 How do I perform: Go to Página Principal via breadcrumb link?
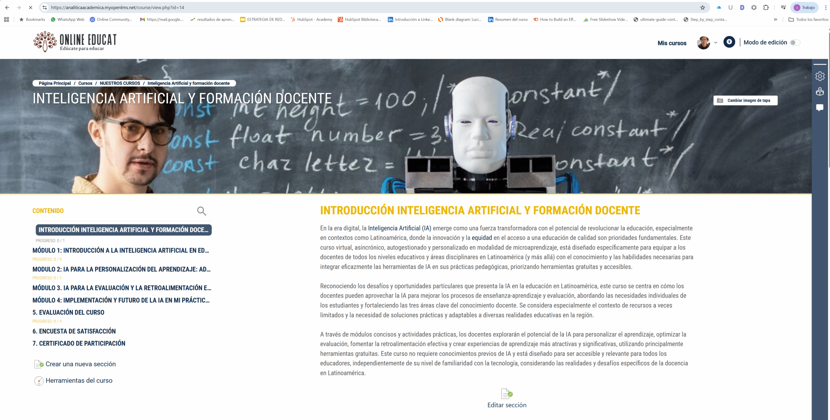coord(54,83)
